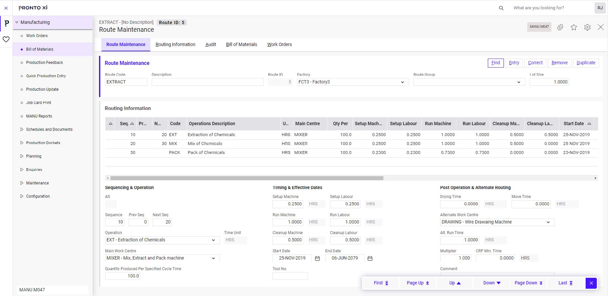
Task: Open the Route Group dropdown
Action: click(519, 82)
